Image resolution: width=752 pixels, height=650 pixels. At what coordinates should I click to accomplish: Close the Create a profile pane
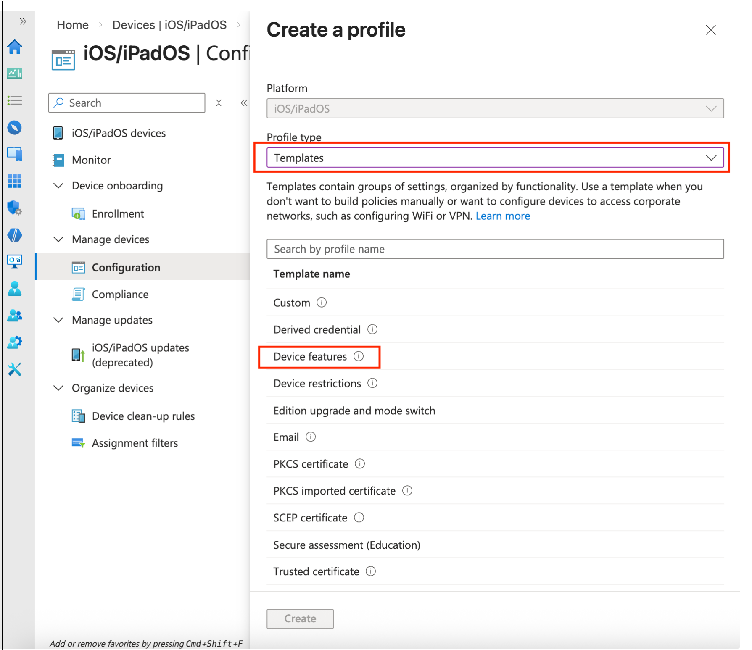point(710,30)
